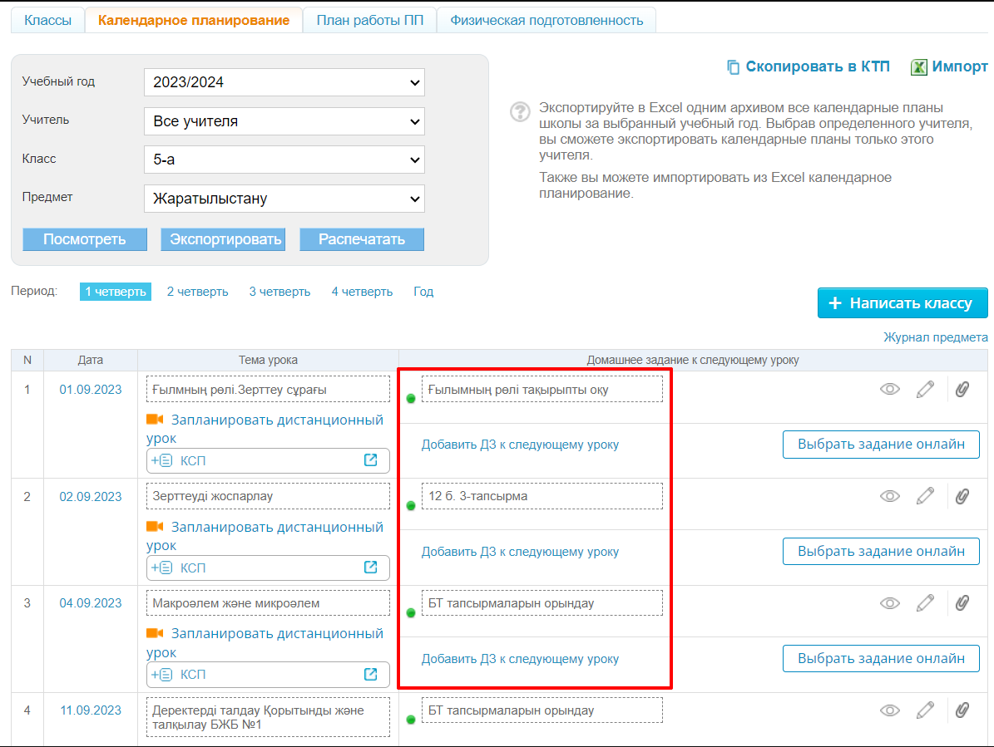Open the Предмет dropdown showing Жаратылыстану

[284, 199]
